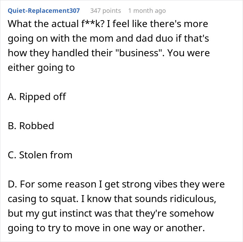
Task: Select the "C. Stolen from" line
Action: click(x=40, y=155)
